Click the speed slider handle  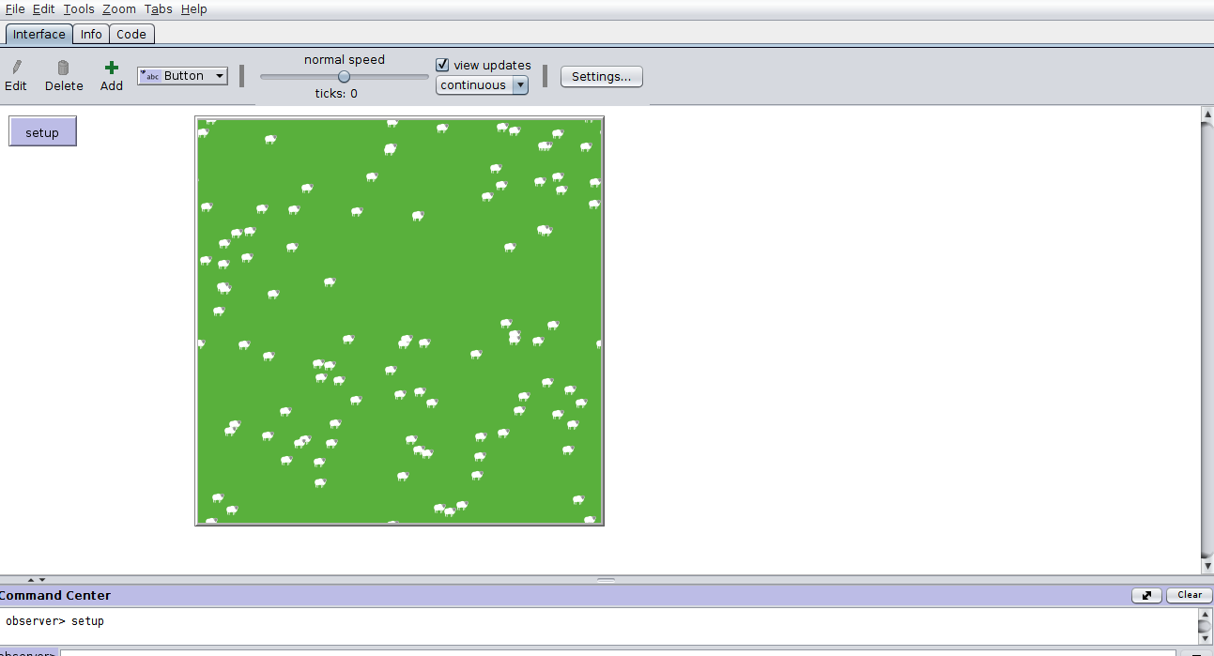[344, 77]
